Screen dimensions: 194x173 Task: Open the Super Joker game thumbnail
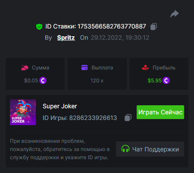pyautogui.click(x=23, y=112)
